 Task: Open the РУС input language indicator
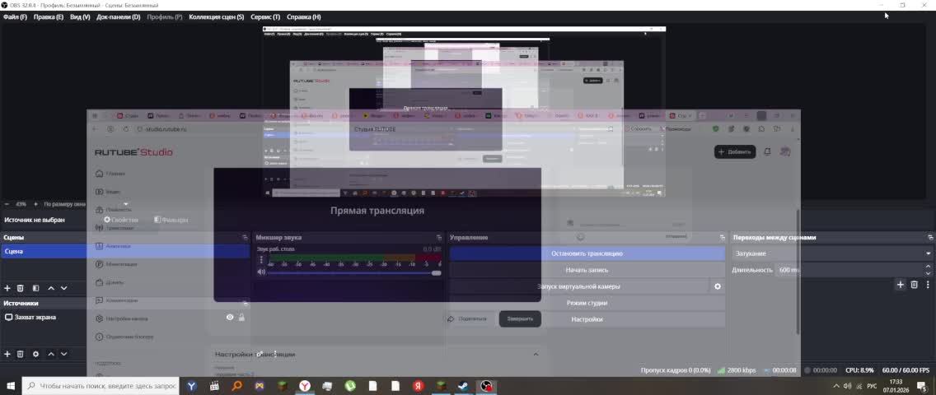pyautogui.click(x=872, y=386)
